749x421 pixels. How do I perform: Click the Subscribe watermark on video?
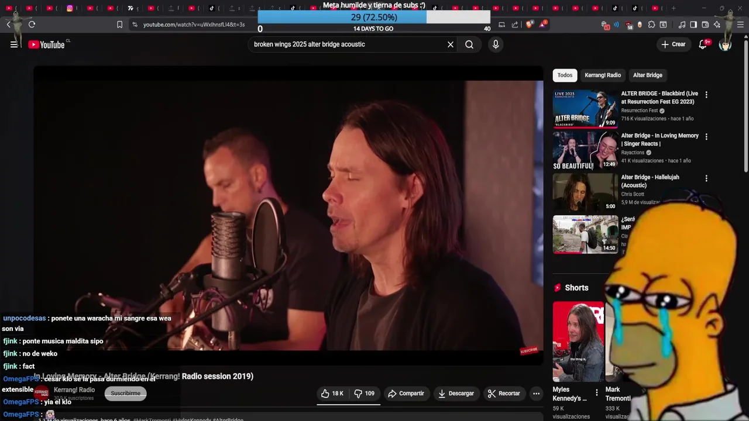pyautogui.click(x=528, y=351)
